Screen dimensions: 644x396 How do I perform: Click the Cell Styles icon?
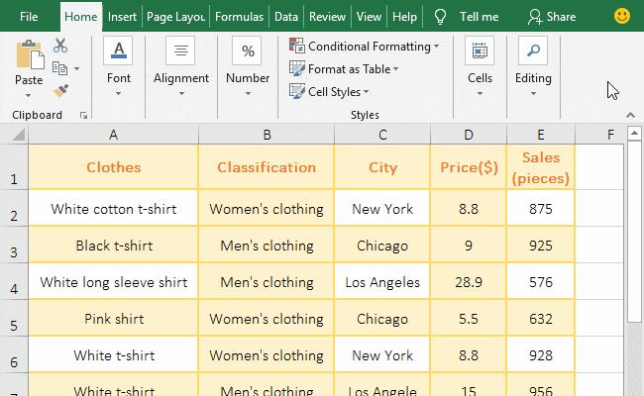(296, 91)
